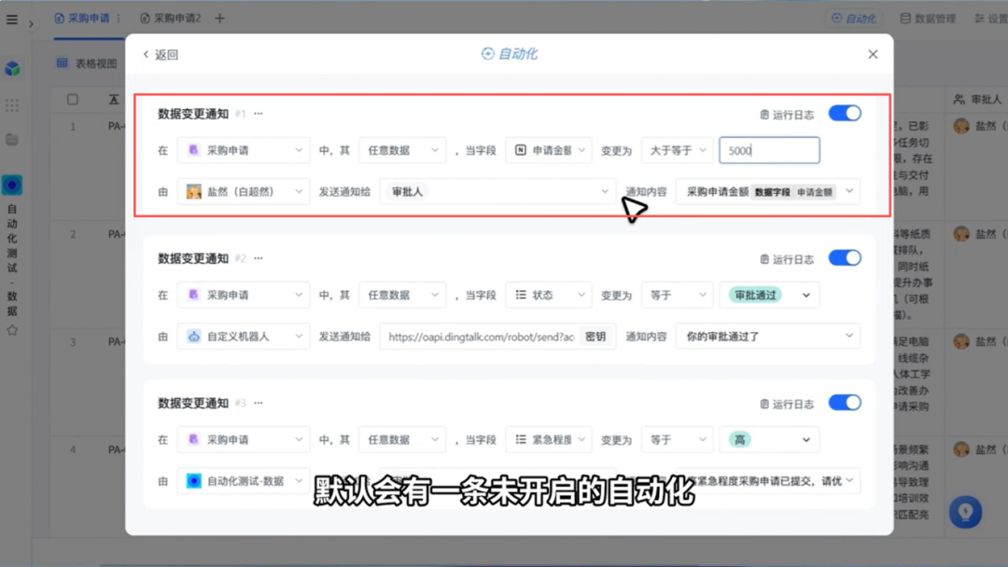
Task: View 运行日志 for rule #2
Action: coord(787,259)
